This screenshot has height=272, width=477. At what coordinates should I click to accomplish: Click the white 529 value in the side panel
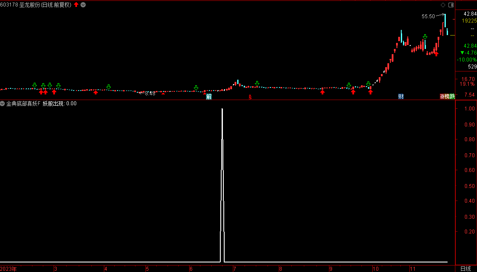(x=472, y=67)
